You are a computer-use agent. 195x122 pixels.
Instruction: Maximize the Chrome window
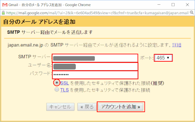(x=173, y=5)
